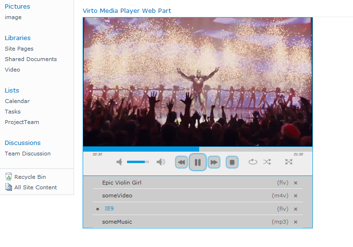353x247 pixels.
Task: Open Team Discussion
Action: click(x=28, y=154)
